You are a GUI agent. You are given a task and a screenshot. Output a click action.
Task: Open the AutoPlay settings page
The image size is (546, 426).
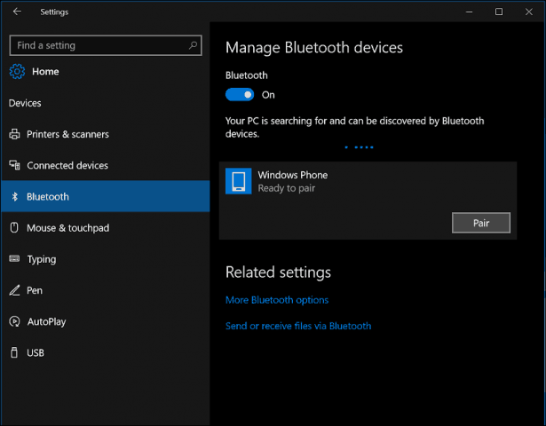tap(46, 321)
